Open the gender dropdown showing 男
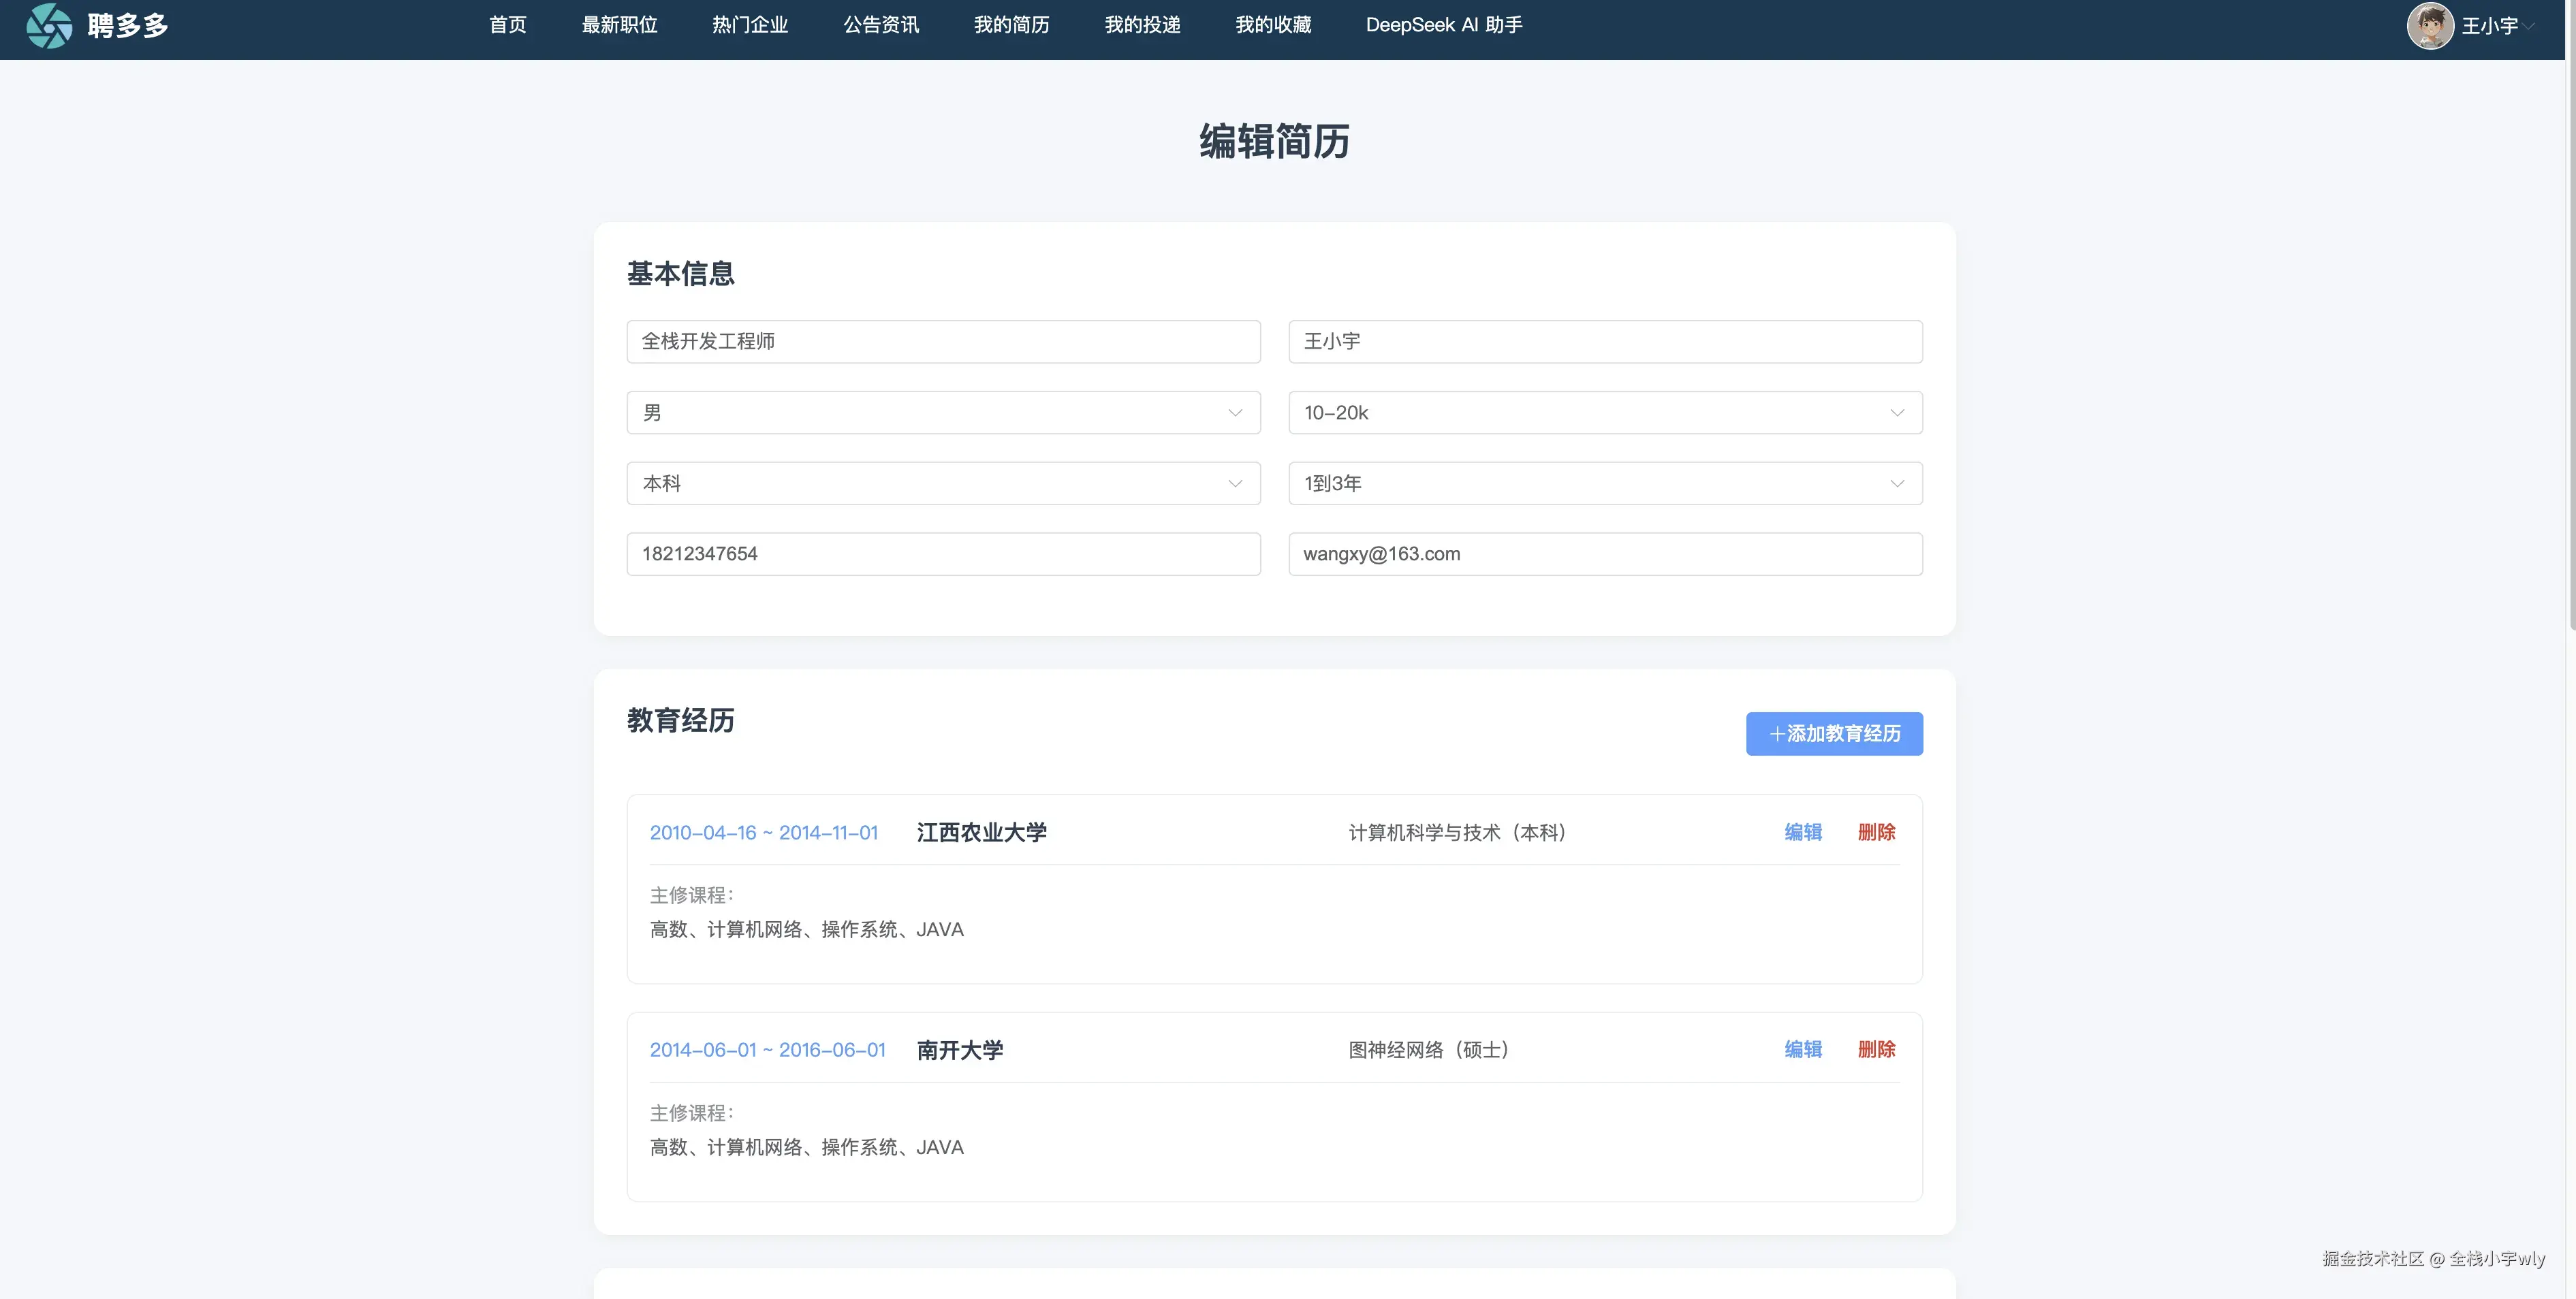 [942, 413]
